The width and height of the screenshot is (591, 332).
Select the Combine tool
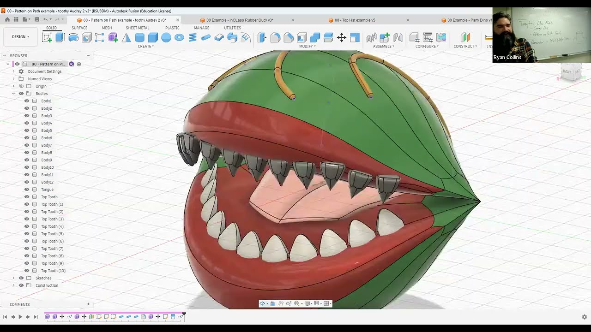pos(315,38)
